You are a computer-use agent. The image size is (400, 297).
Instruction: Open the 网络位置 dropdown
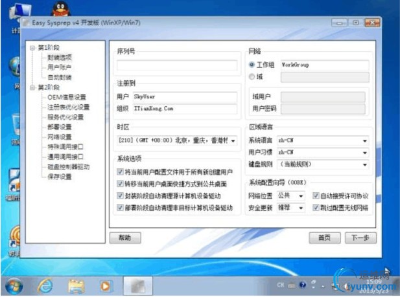291,195
